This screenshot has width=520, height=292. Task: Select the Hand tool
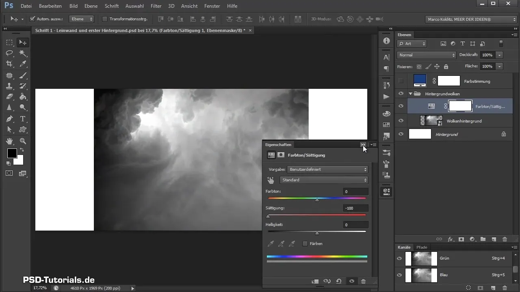point(9,141)
